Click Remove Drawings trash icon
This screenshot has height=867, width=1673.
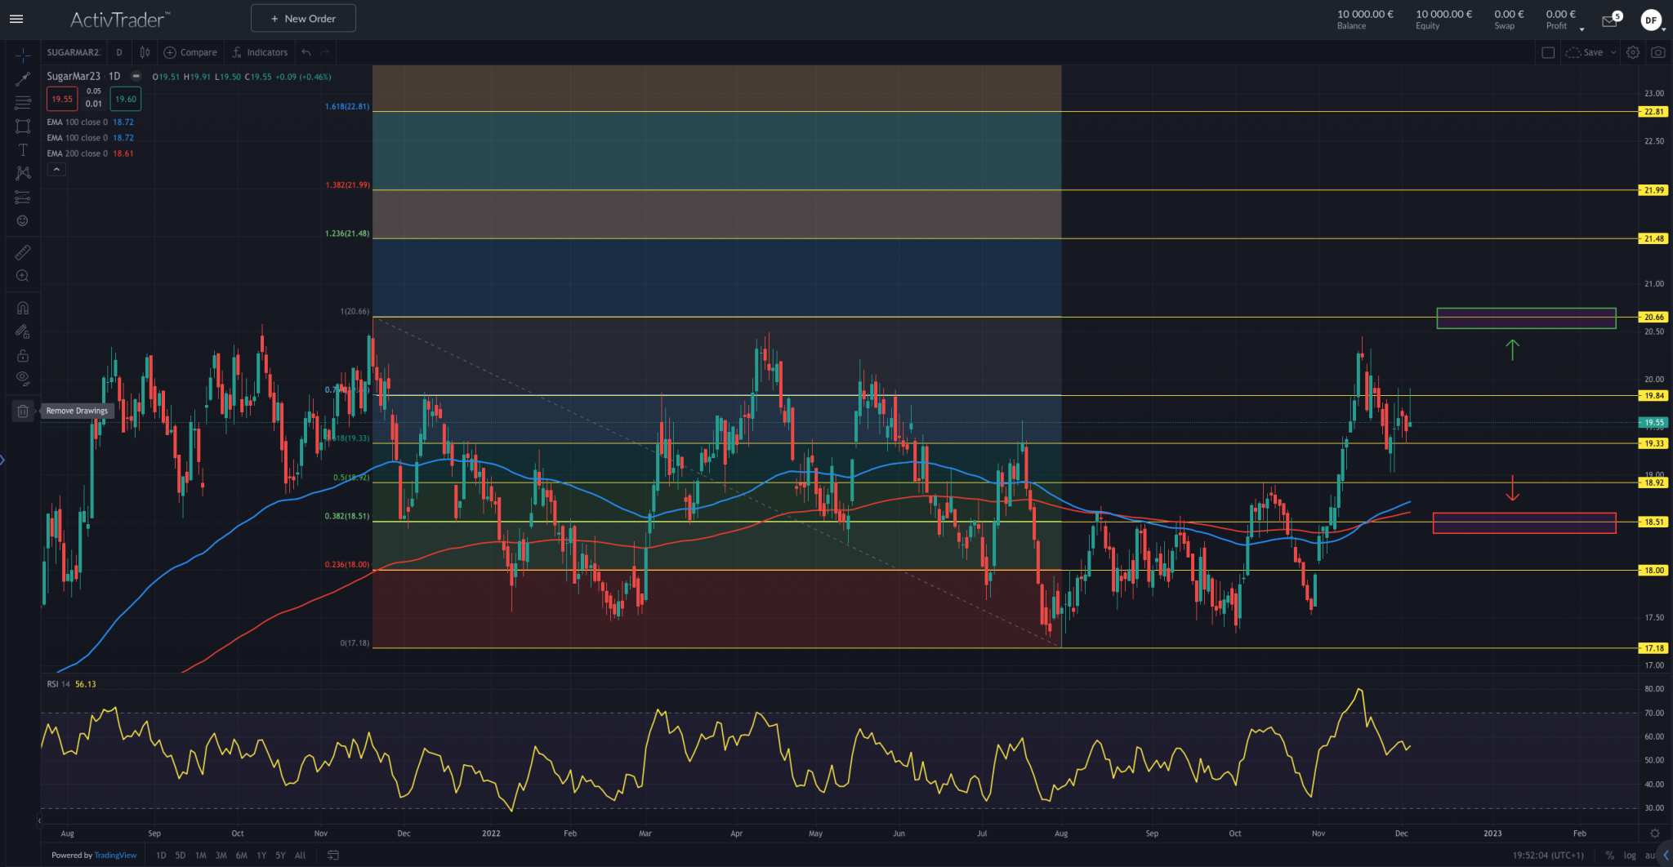point(22,411)
